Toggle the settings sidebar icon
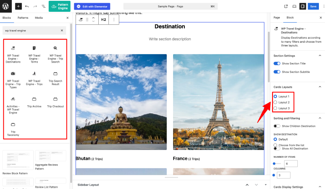Viewport: 325px width, 189px height. (x=303, y=7)
